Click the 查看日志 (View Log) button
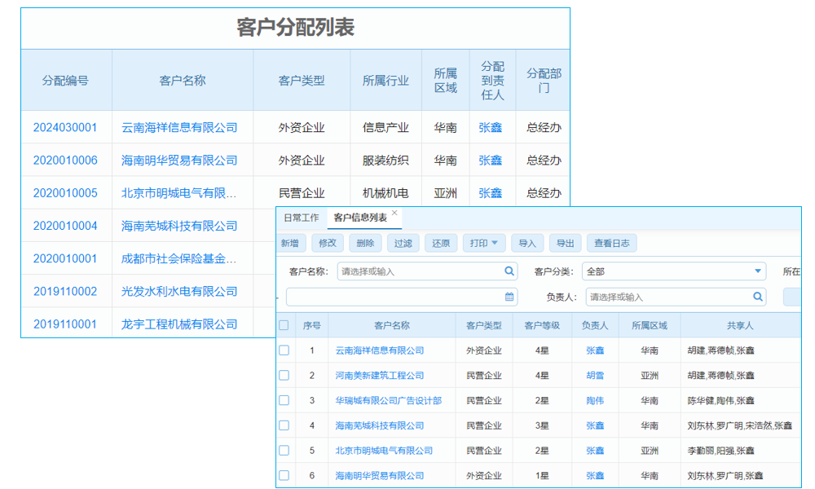The height and width of the screenshot is (489, 815). (x=613, y=242)
